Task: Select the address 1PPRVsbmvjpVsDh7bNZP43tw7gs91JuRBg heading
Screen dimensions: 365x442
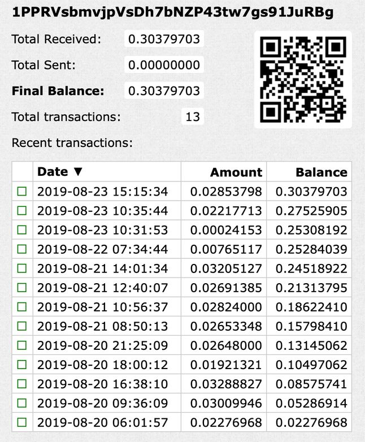Action: click(x=173, y=12)
